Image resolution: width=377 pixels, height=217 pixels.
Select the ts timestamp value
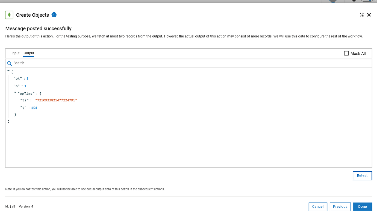coord(56,100)
